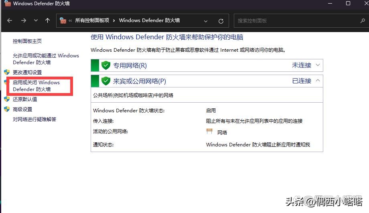
Task: Open address bar history dropdown
Action: (206, 21)
